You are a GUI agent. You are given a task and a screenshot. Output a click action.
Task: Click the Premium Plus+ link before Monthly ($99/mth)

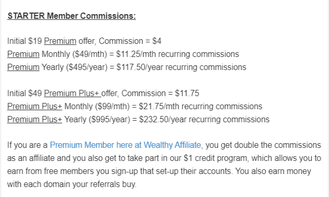(x=34, y=106)
